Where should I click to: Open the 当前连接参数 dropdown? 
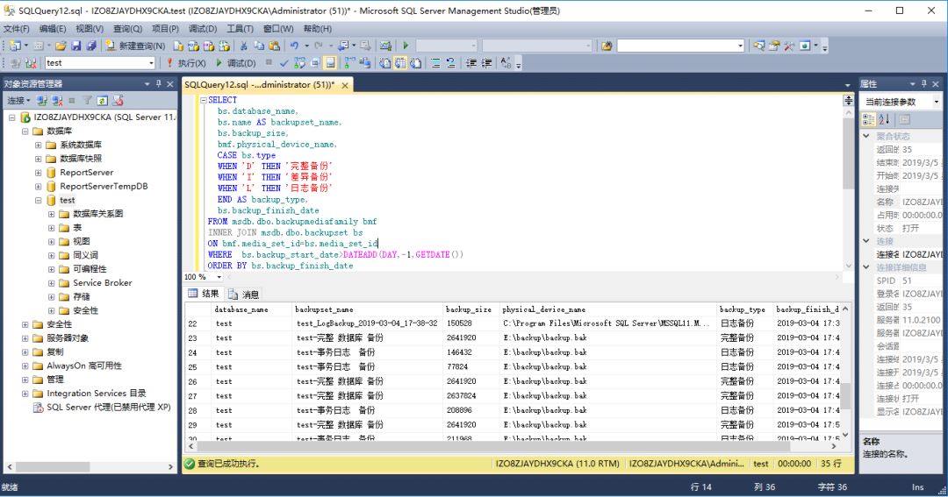[936, 102]
